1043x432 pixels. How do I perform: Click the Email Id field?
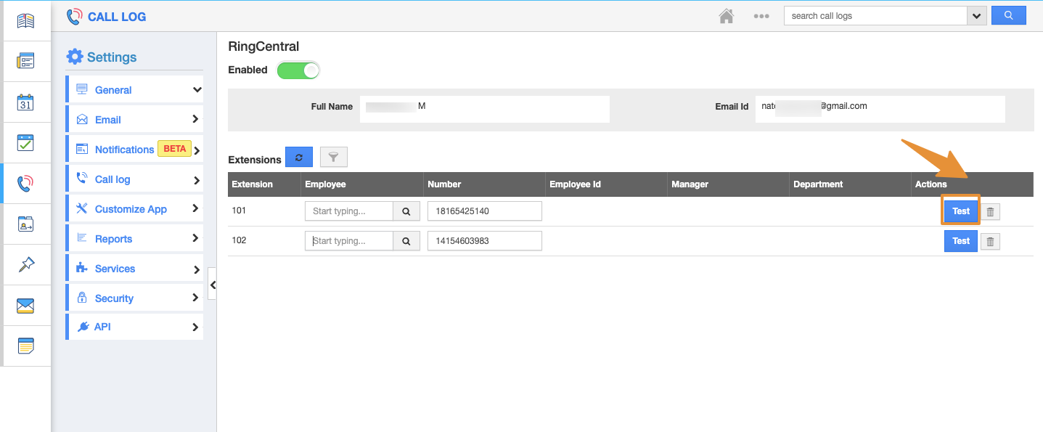point(880,109)
